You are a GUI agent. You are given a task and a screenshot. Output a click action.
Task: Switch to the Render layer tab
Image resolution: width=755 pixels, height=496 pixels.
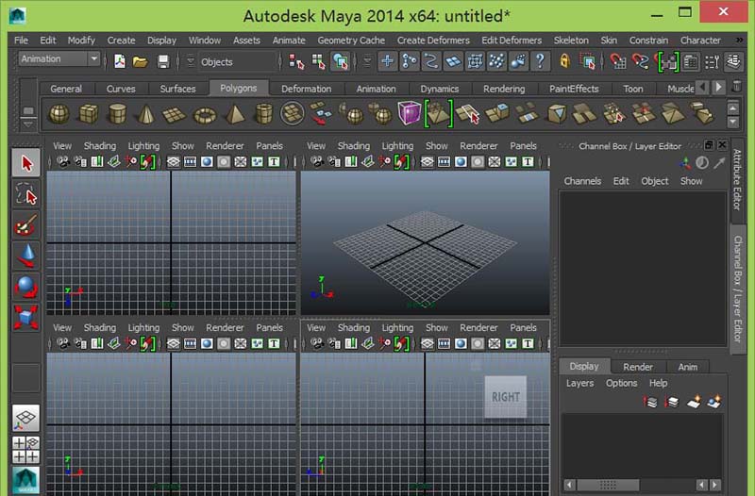(638, 367)
